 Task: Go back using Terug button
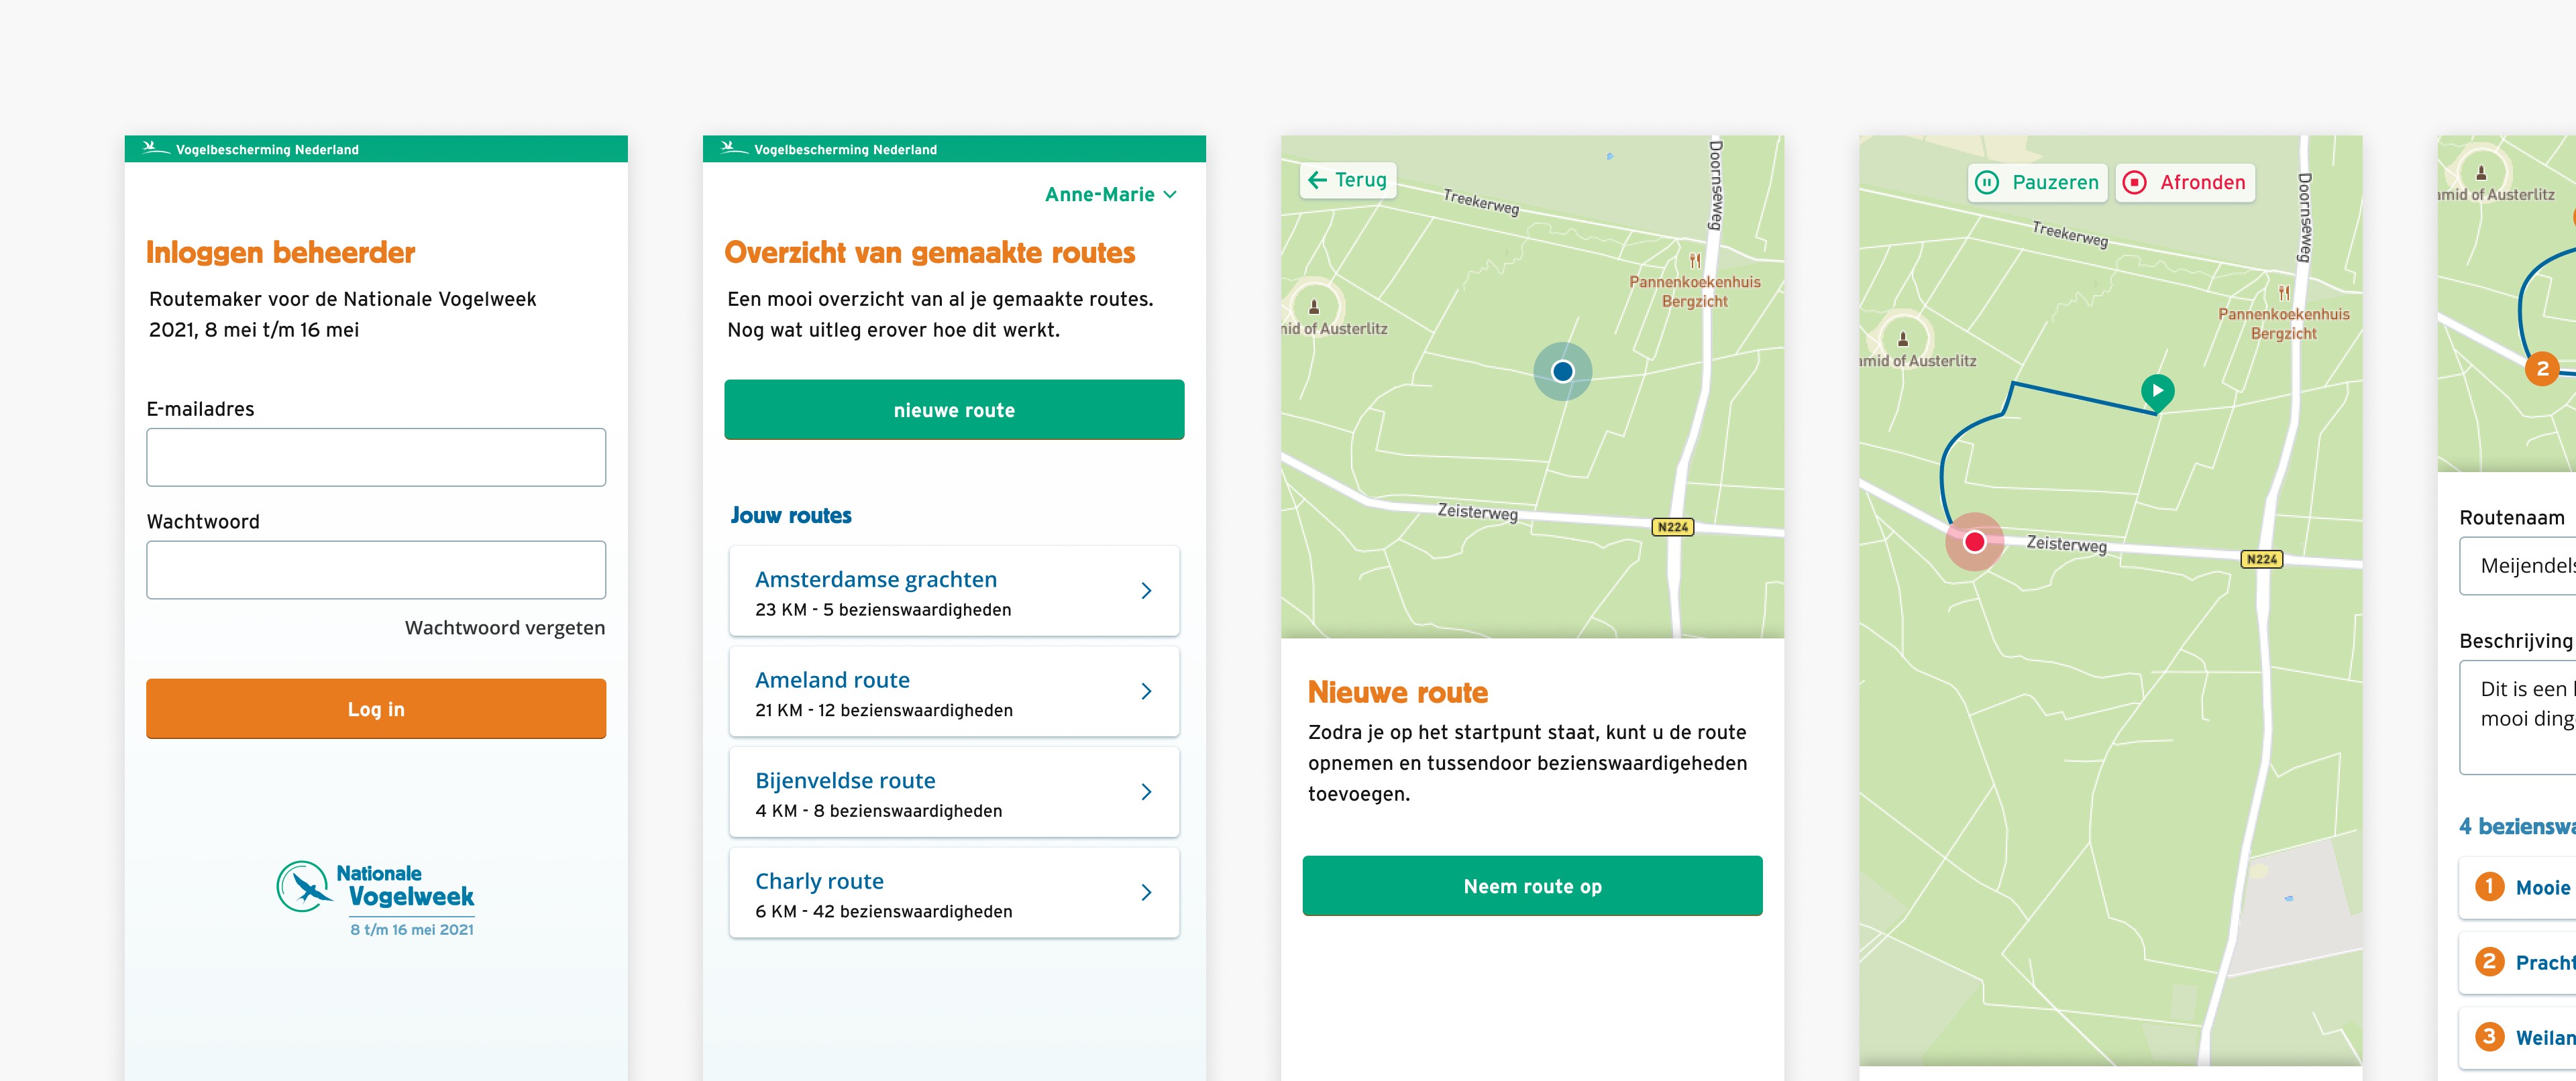(x=1347, y=180)
